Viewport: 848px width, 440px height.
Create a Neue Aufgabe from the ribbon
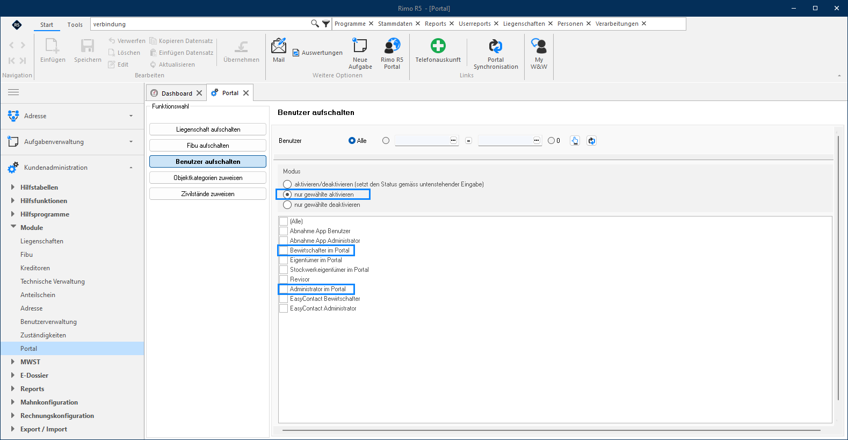pyautogui.click(x=360, y=53)
